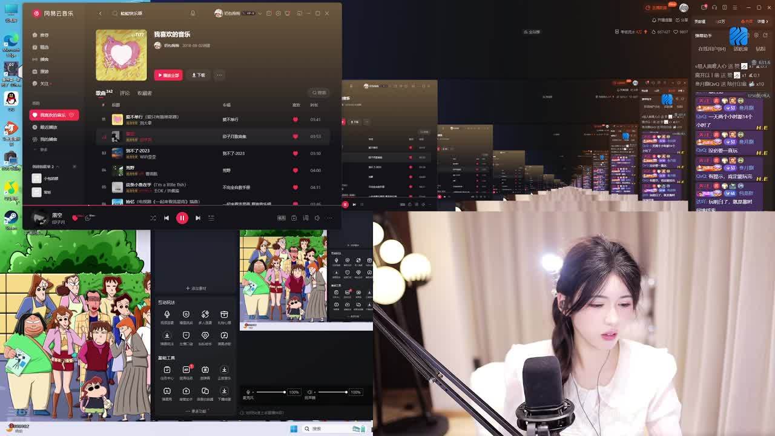The image size is (775, 436).
Task: Seek along the song progress bar
Action: 182,205
